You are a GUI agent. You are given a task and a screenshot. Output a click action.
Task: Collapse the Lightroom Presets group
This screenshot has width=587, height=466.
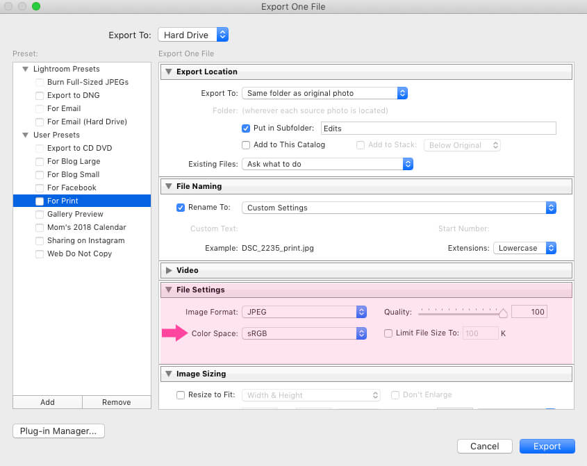pyautogui.click(x=25, y=69)
